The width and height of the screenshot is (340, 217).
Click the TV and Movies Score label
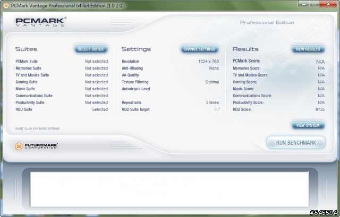pos(250,75)
